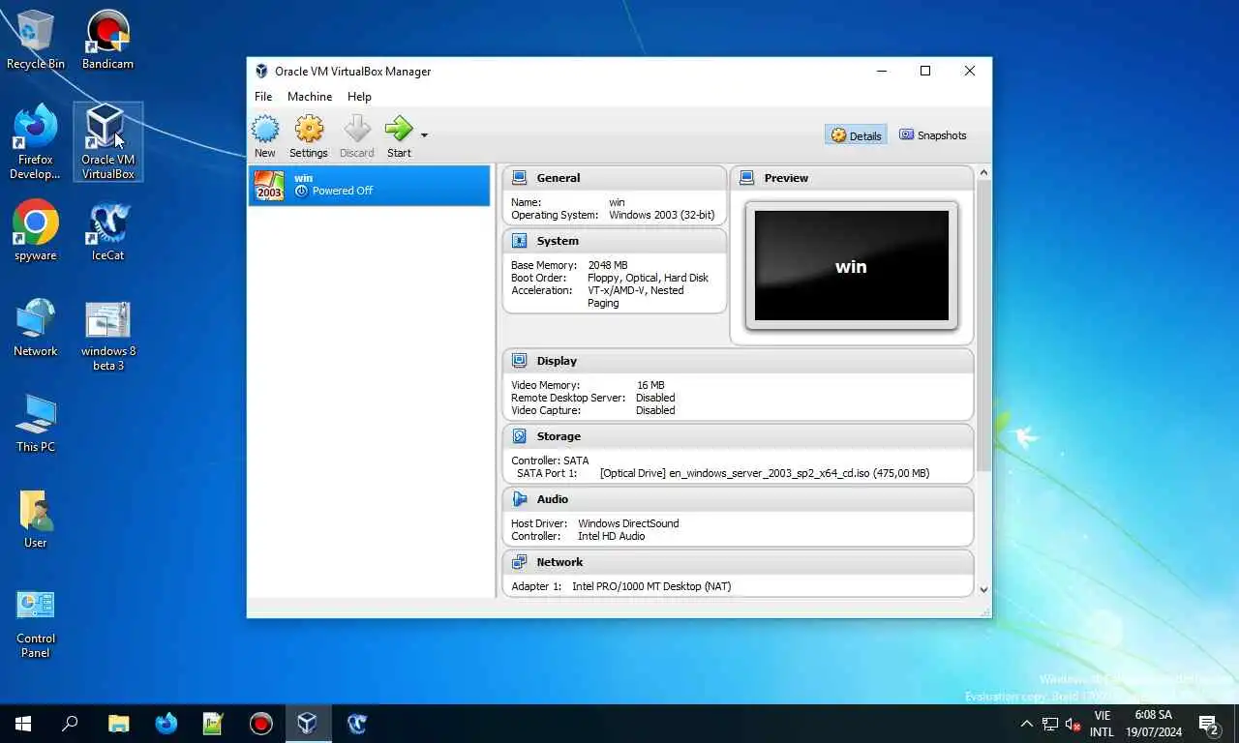
Task: Open the Help menu
Action: tap(359, 97)
